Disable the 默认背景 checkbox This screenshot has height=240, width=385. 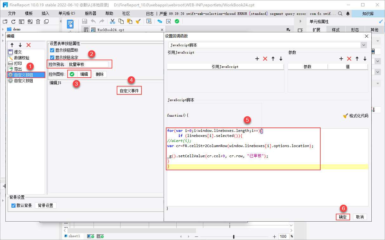tap(14, 205)
